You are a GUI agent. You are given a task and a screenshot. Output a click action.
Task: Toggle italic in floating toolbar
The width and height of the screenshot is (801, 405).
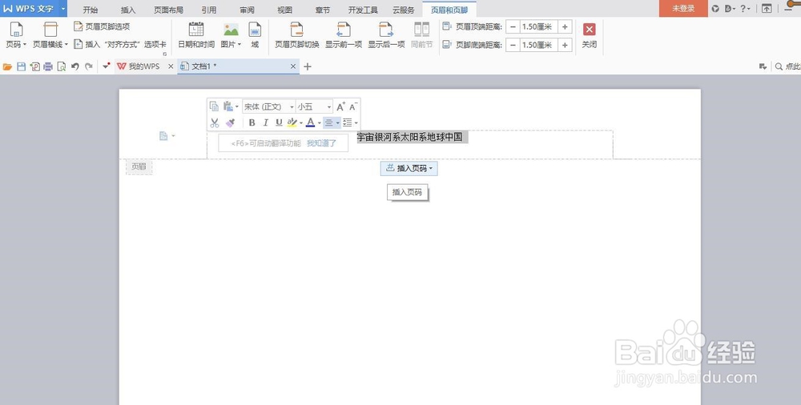(x=266, y=122)
